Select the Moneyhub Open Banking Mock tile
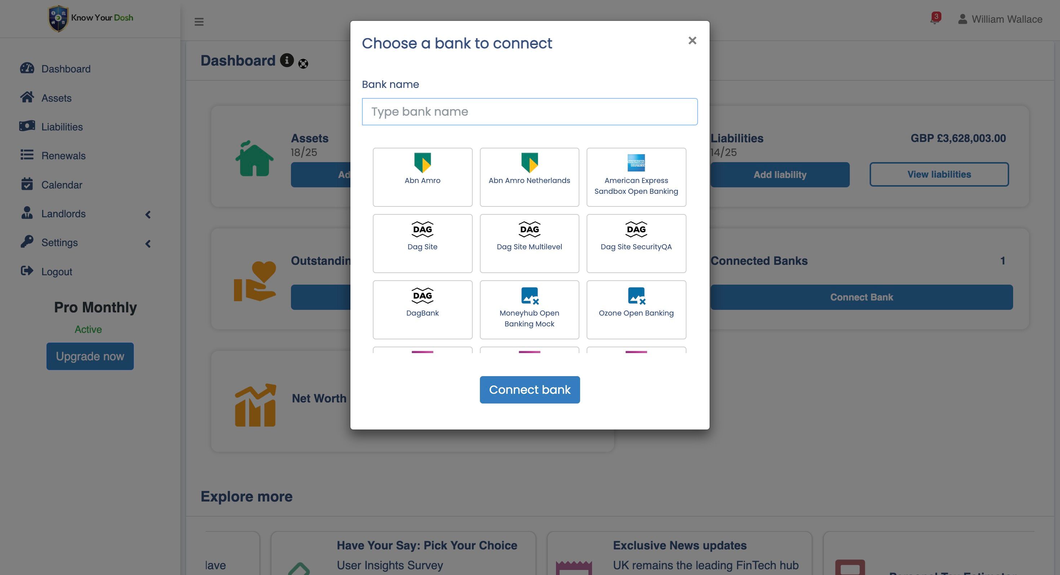 [529, 309]
